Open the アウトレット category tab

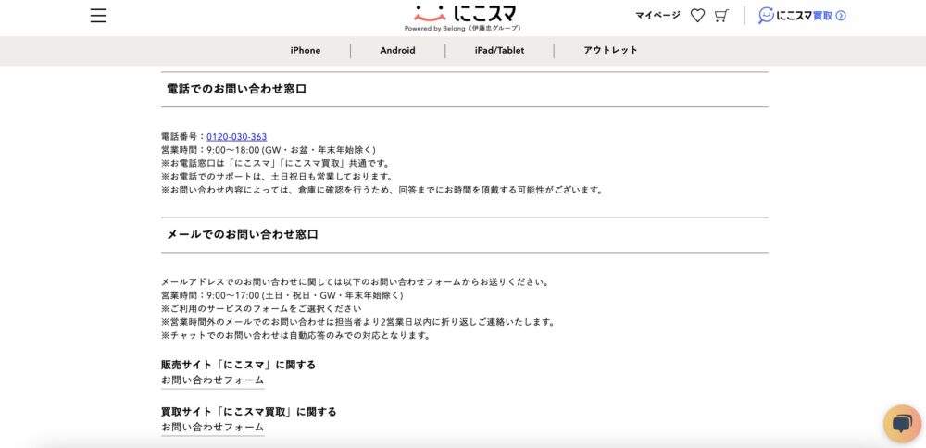[610, 51]
